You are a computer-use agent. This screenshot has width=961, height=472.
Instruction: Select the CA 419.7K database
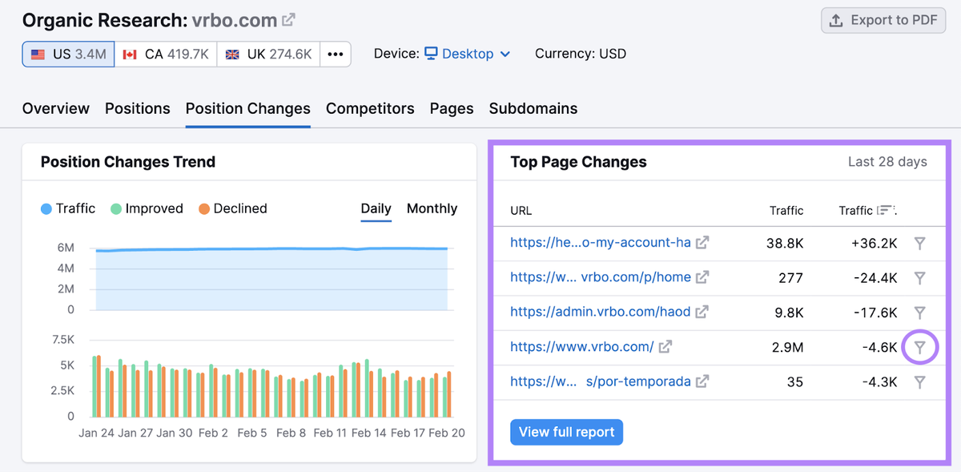[166, 54]
